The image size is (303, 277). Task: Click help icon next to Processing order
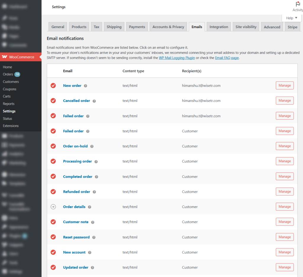[x=96, y=161]
